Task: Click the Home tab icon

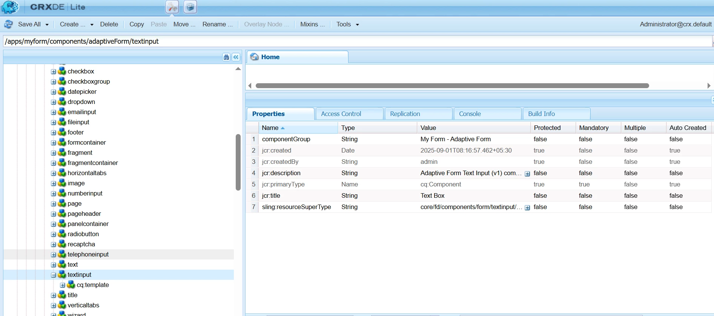Action: point(255,57)
